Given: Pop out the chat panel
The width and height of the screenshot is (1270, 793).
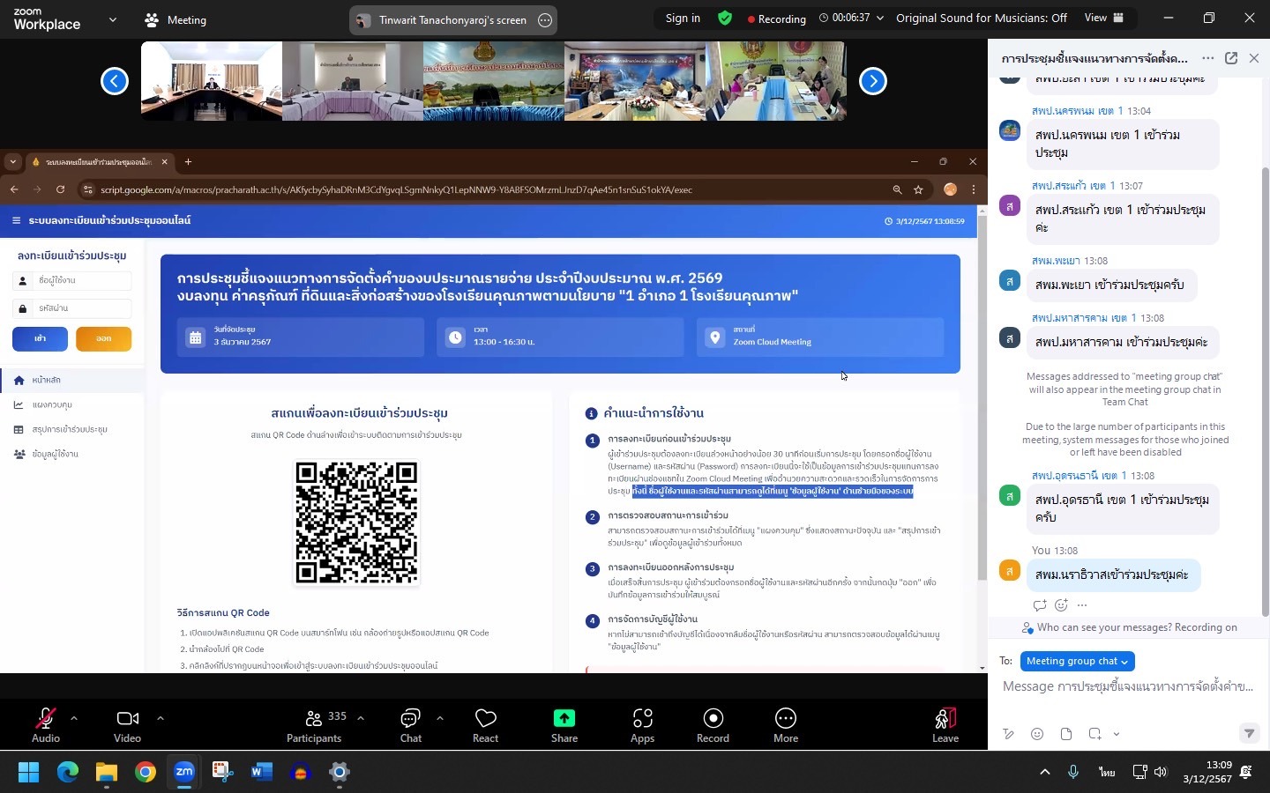Looking at the screenshot, I should point(1231,58).
